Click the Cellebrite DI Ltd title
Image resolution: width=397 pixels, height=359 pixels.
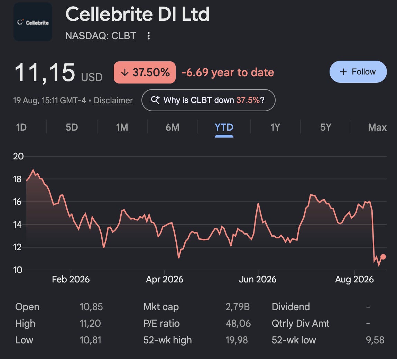point(138,14)
